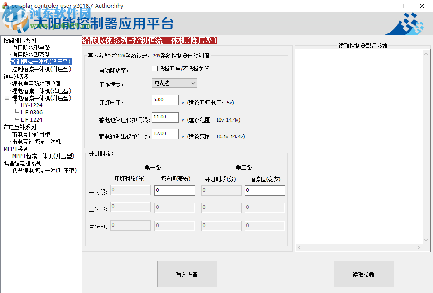This screenshot has height=293, width=433.
Task: Minimize the solar controller window
Action: click(381, 6)
